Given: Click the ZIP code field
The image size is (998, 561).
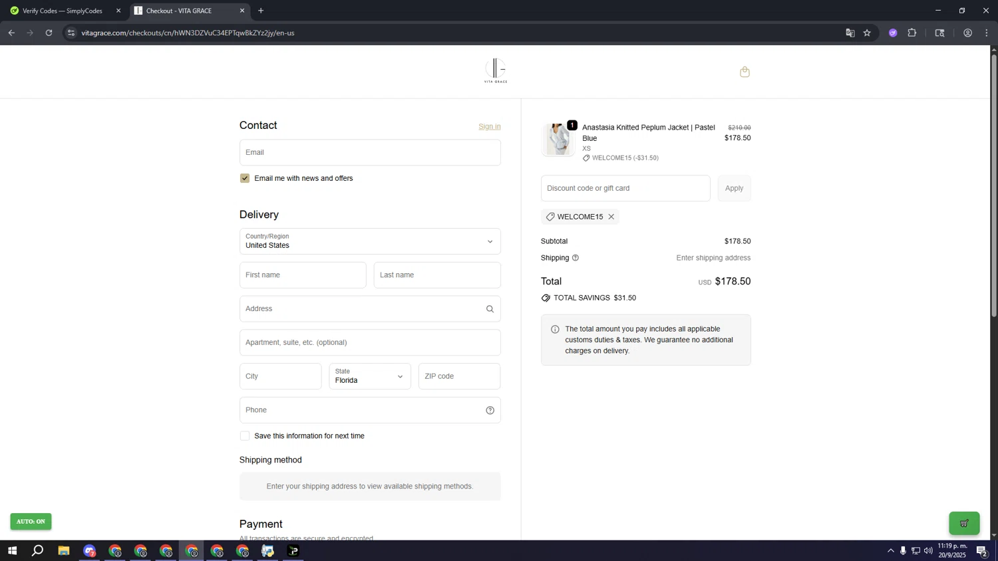Looking at the screenshot, I should 459,376.
